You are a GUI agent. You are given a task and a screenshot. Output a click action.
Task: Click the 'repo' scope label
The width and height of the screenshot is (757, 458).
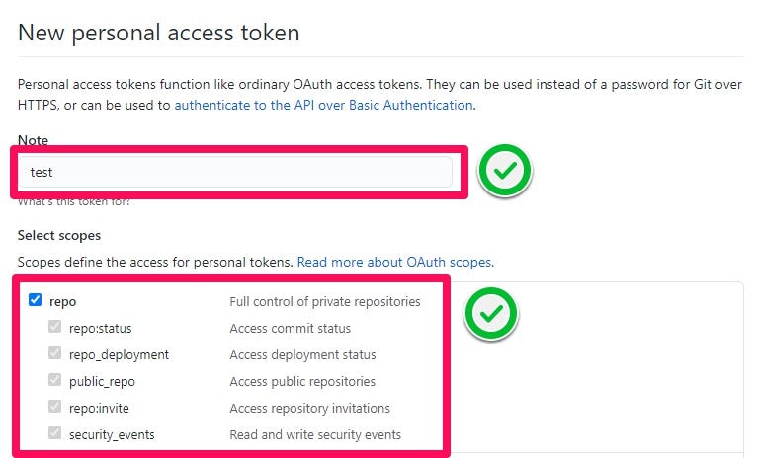point(63,302)
